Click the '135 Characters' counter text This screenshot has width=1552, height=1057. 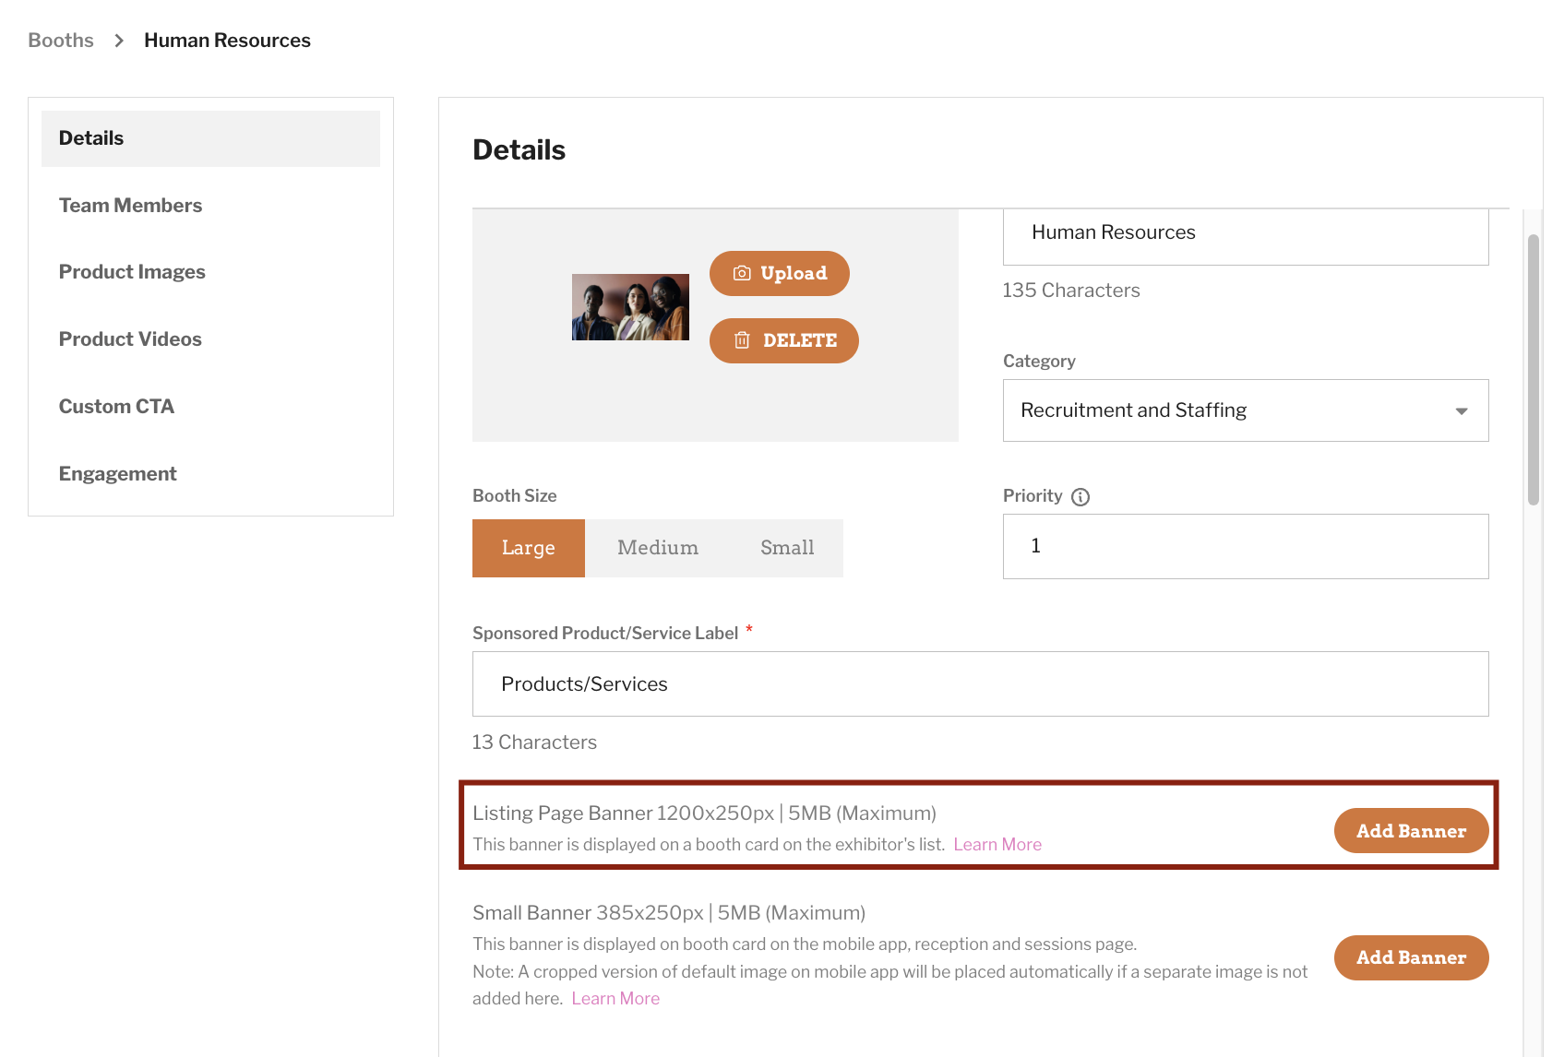pyautogui.click(x=1071, y=291)
